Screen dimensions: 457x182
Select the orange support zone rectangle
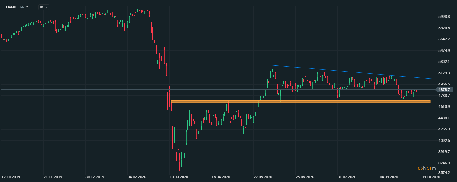301,101
